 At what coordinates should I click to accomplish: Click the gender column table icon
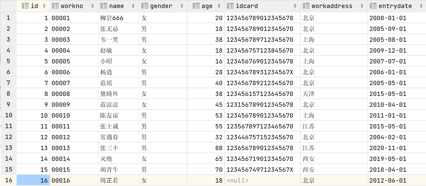click(145, 6)
